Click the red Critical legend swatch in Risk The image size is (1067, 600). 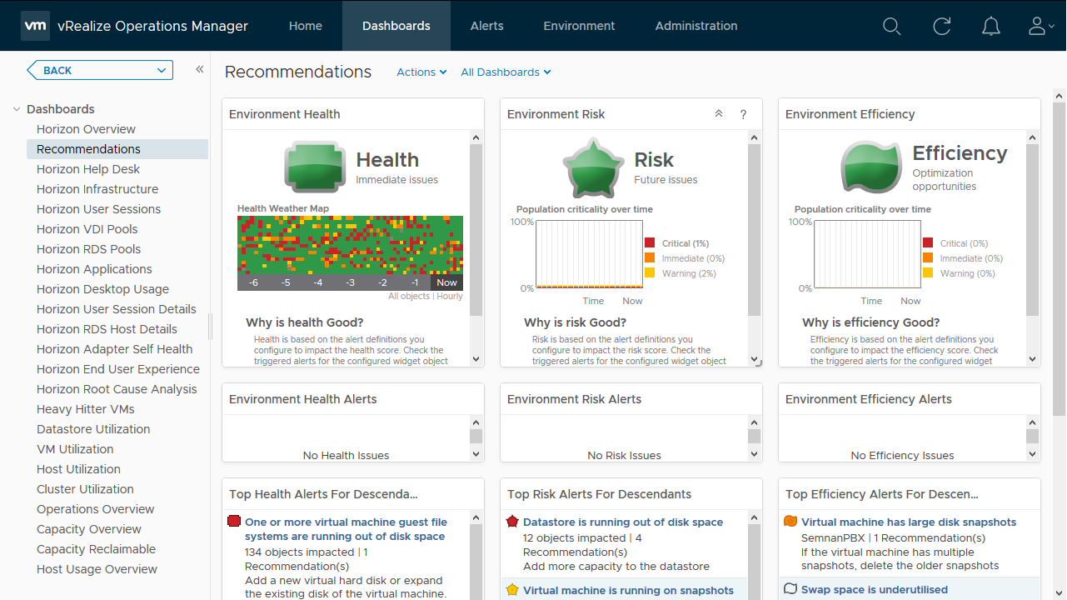click(x=650, y=243)
